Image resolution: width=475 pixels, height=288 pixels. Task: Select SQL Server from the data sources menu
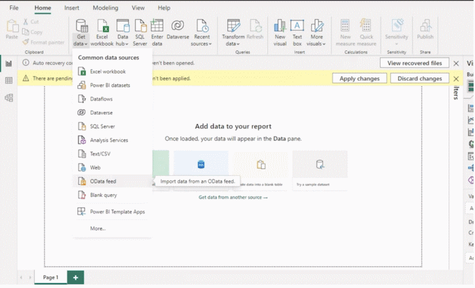pos(112,126)
